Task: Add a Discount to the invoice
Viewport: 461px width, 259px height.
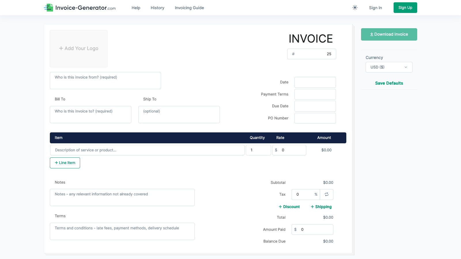Action: pyautogui.click(x=289, y=207)
